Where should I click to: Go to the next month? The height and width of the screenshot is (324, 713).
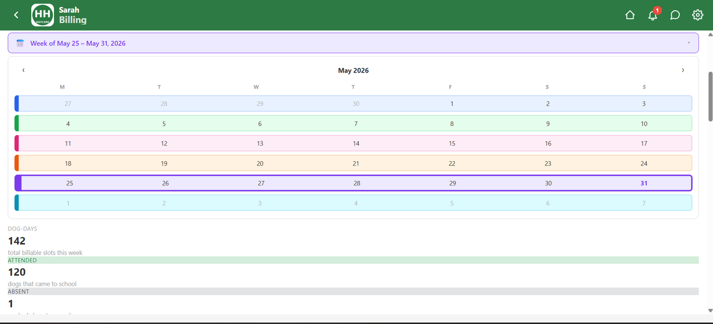683,70
